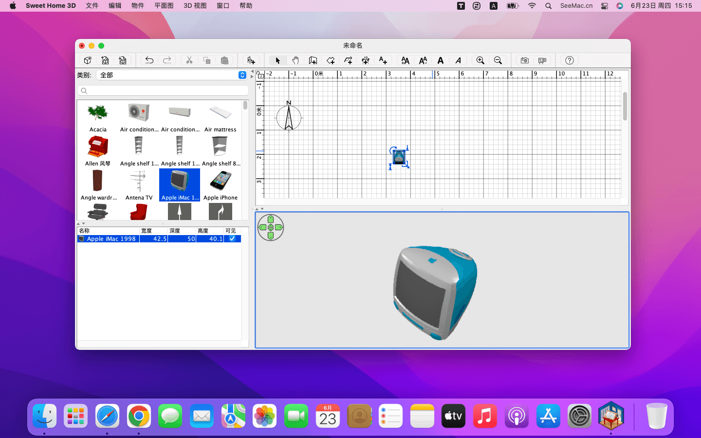Click the Copy icon in the toolbar
Viewport: 701px width, 438px height.
point(207,60)
